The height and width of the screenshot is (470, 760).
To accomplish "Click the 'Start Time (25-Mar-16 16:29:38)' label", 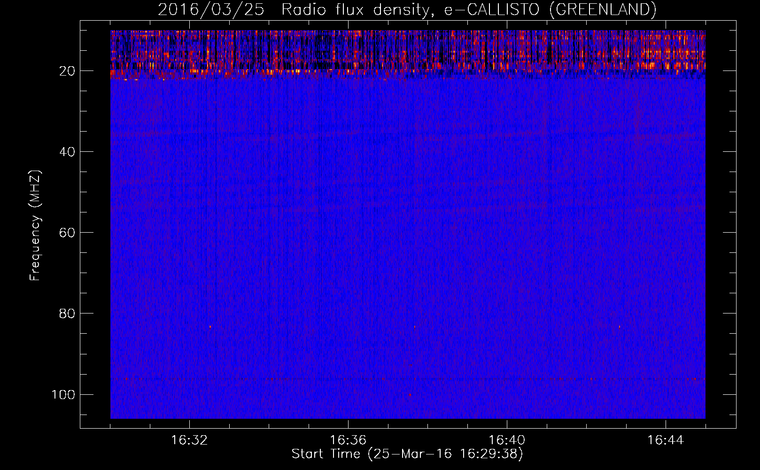I will pos(407,454).
